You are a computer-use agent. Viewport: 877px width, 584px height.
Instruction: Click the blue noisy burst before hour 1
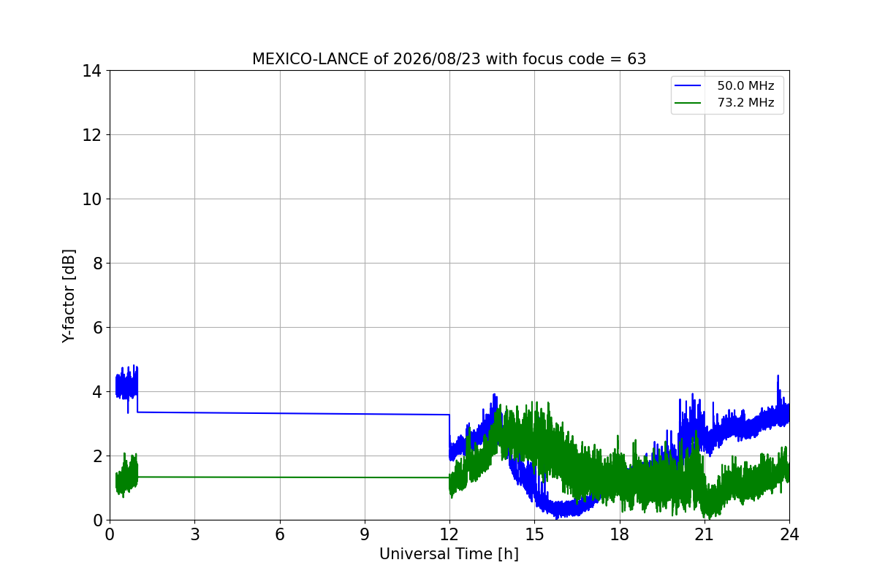126,383
